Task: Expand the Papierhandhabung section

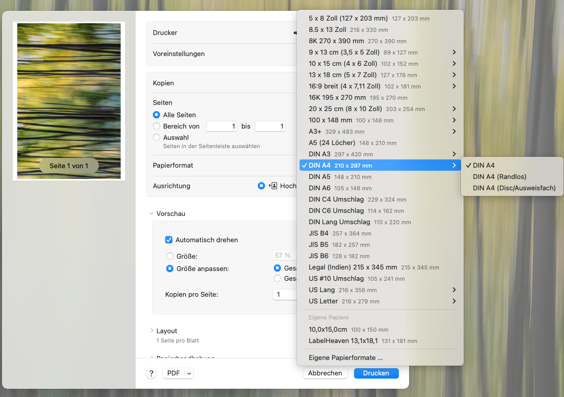Action: point(152,358)
